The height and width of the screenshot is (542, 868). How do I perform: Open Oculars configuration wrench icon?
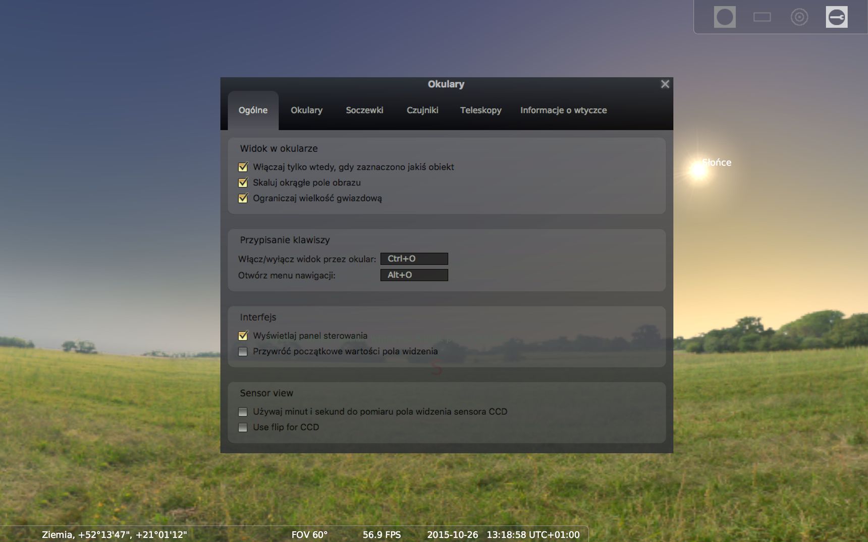pos(837,17)
